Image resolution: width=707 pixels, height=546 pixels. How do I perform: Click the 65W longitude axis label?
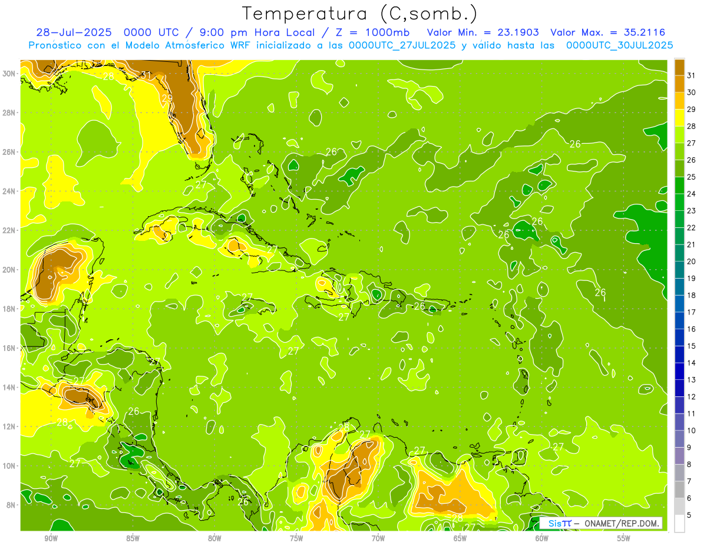click(460, 539)
